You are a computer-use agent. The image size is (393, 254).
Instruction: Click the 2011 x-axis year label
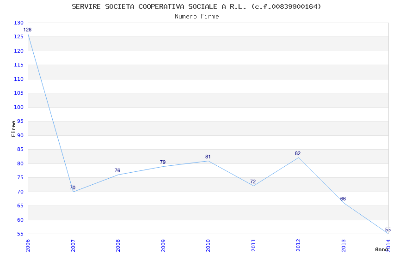click(x=253, y=245)
